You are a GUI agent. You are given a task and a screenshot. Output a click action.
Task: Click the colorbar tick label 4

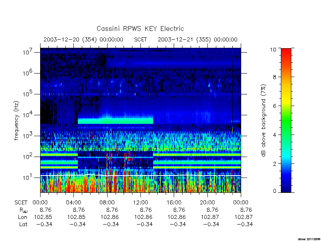[x=274, y=135]
